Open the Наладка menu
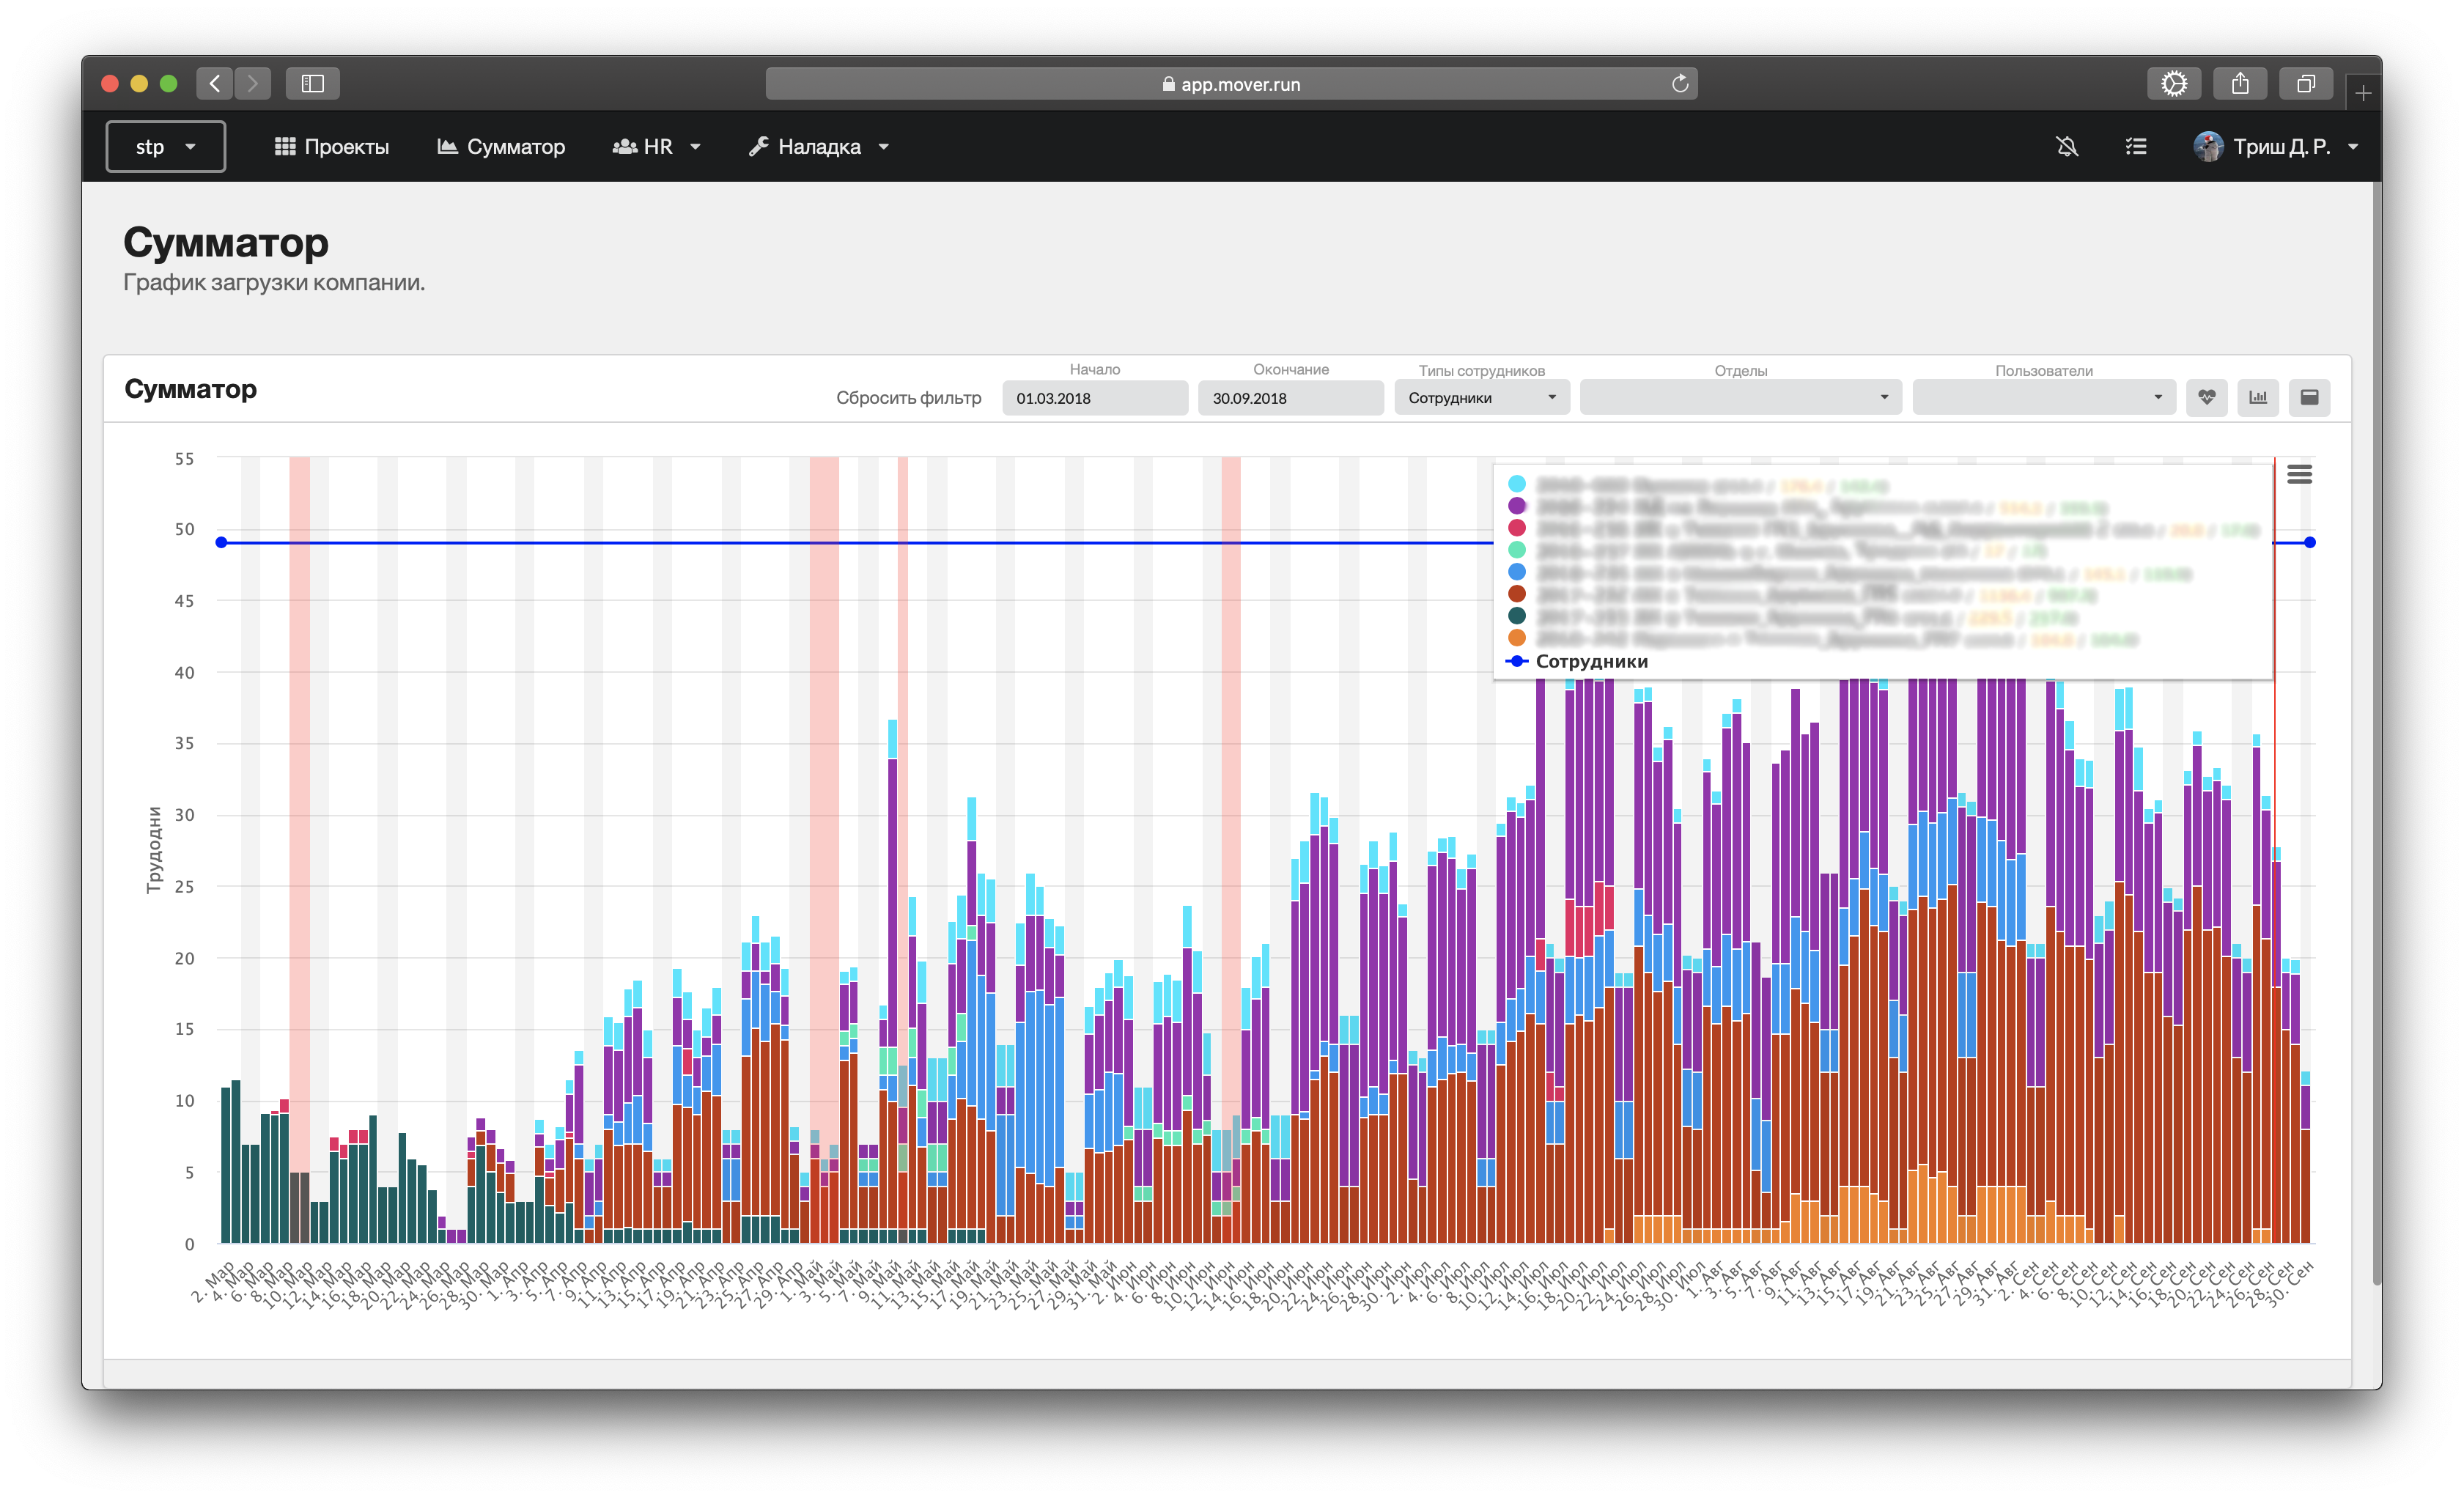The image size is (2464, 1498). (818, 147)
